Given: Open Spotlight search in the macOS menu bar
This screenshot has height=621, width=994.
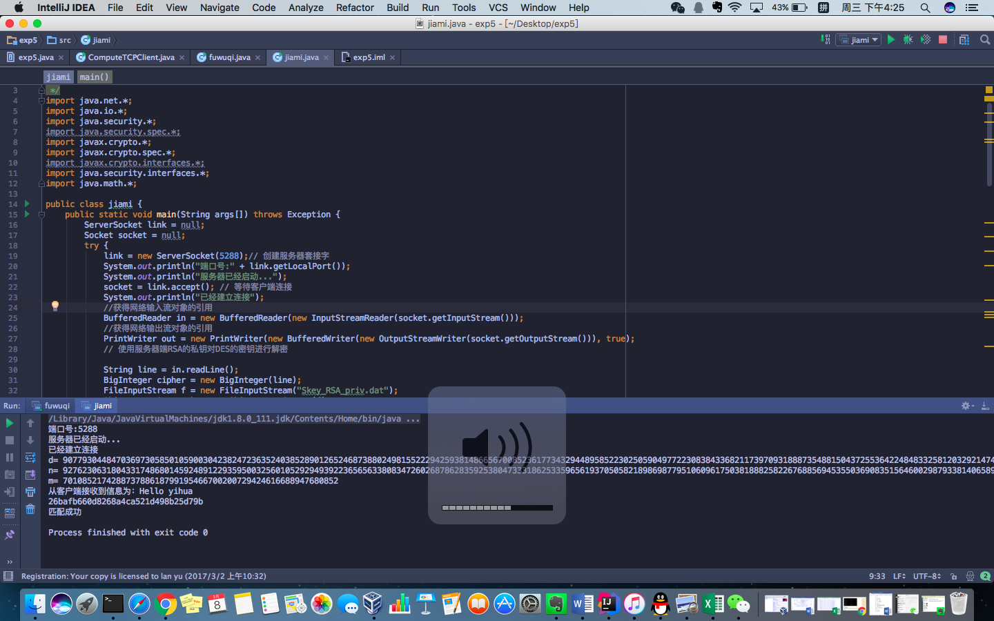Looking at the screenshot, I should click(925, 8).
